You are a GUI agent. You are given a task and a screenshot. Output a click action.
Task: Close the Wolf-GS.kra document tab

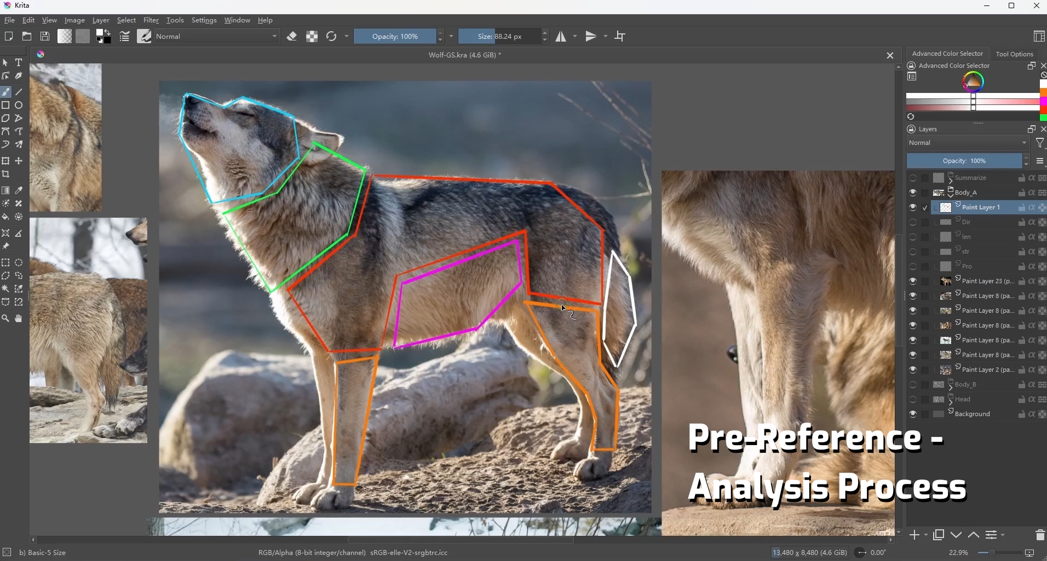pyautogui.click(x=890, y=56)
